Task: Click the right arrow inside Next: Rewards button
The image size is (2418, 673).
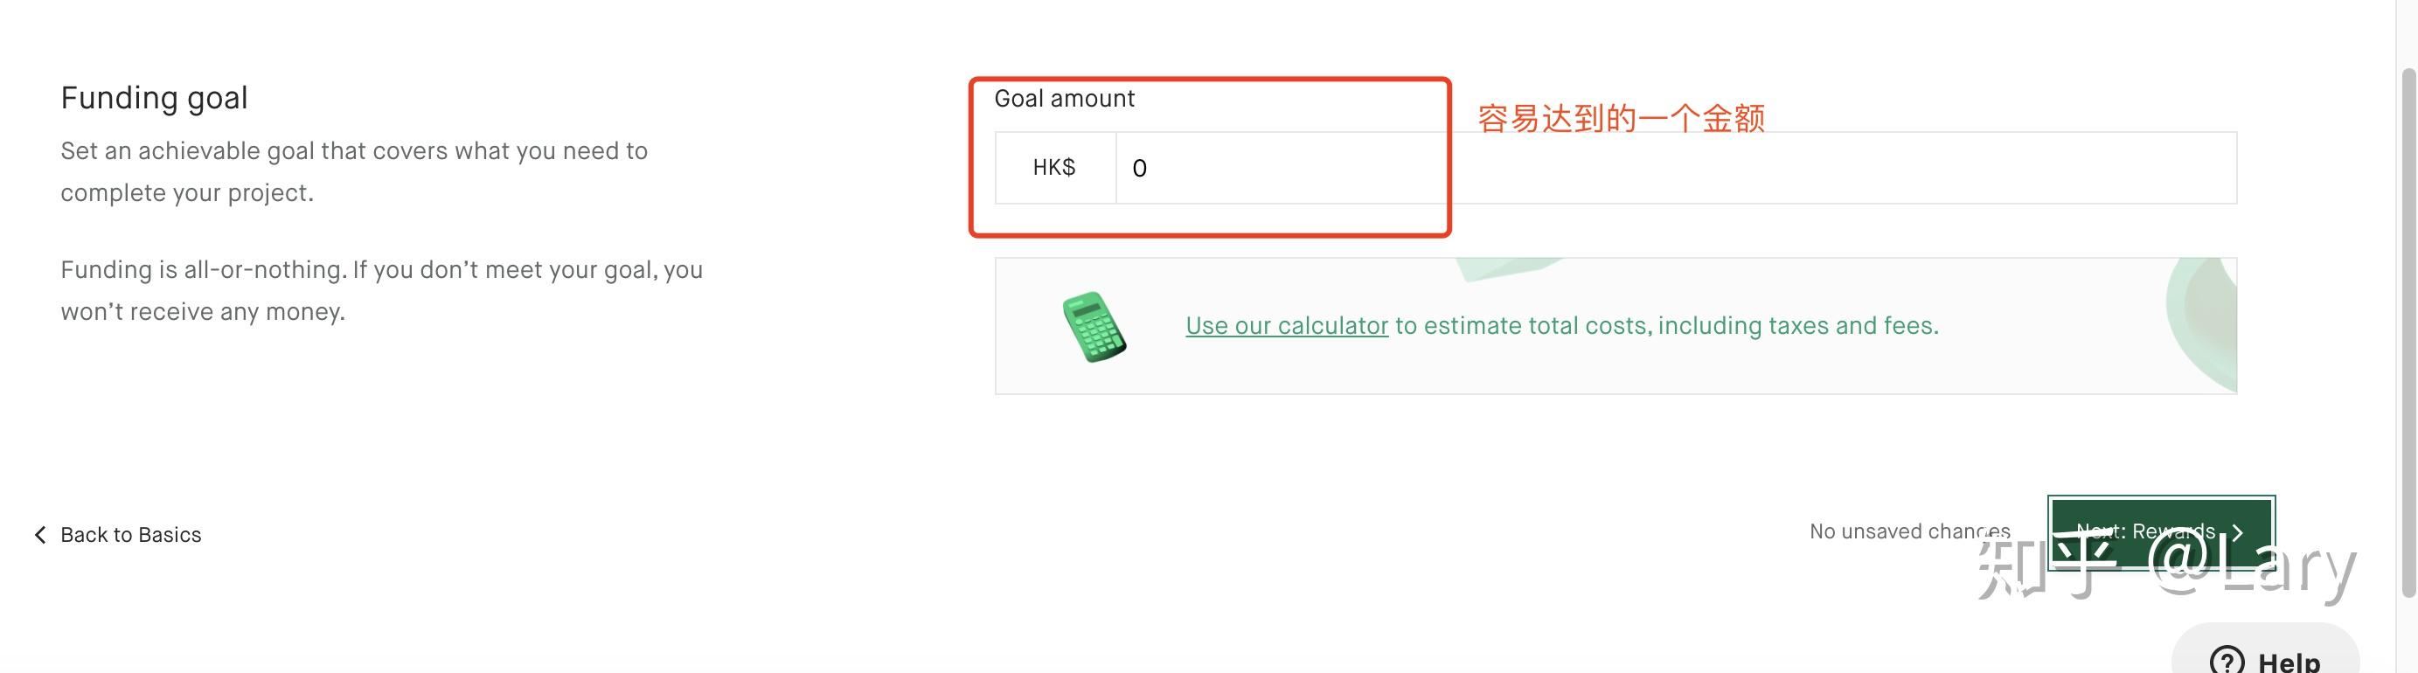Action: coord(2239,531)
